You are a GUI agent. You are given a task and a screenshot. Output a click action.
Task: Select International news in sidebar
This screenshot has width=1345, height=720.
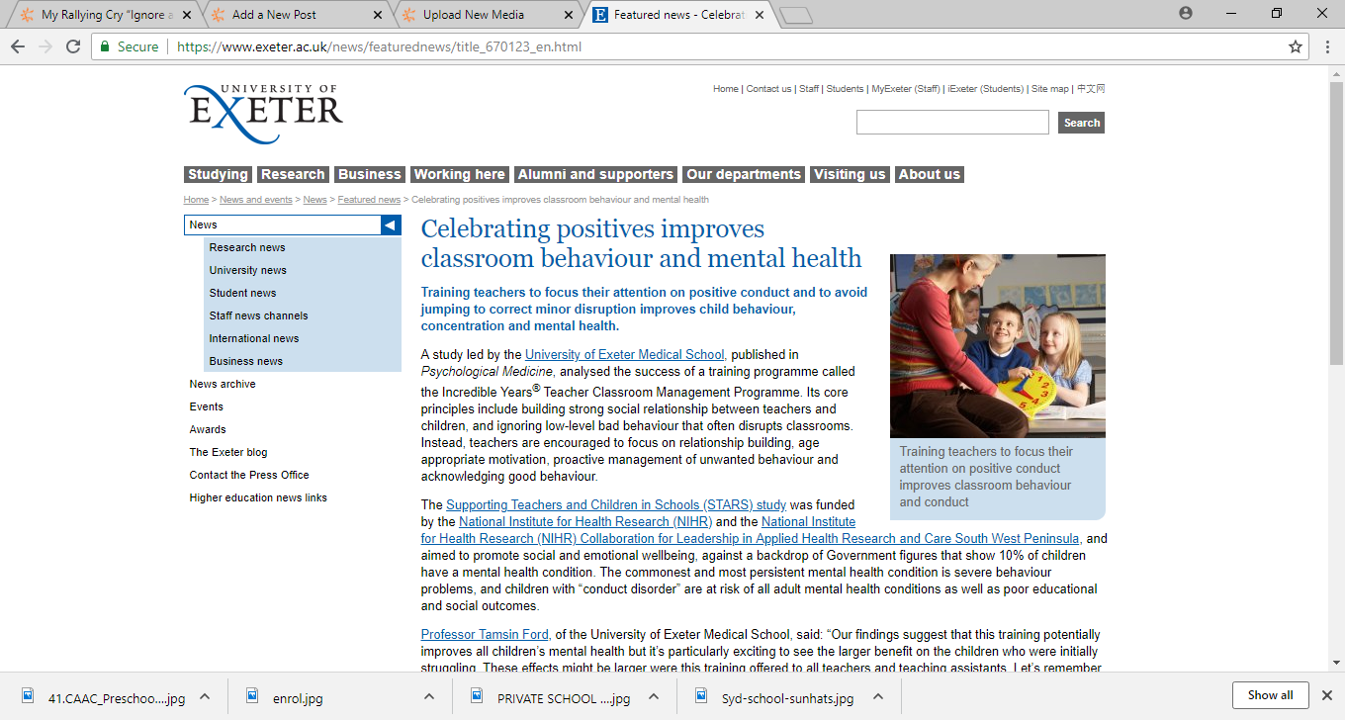click(254, 338)
